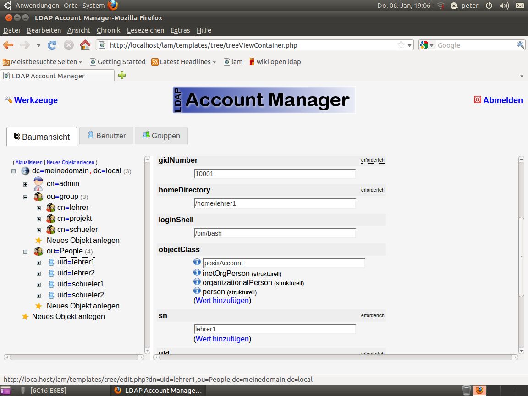Go to the browser home page icon
Screen dimensions: 528x396
85,45
